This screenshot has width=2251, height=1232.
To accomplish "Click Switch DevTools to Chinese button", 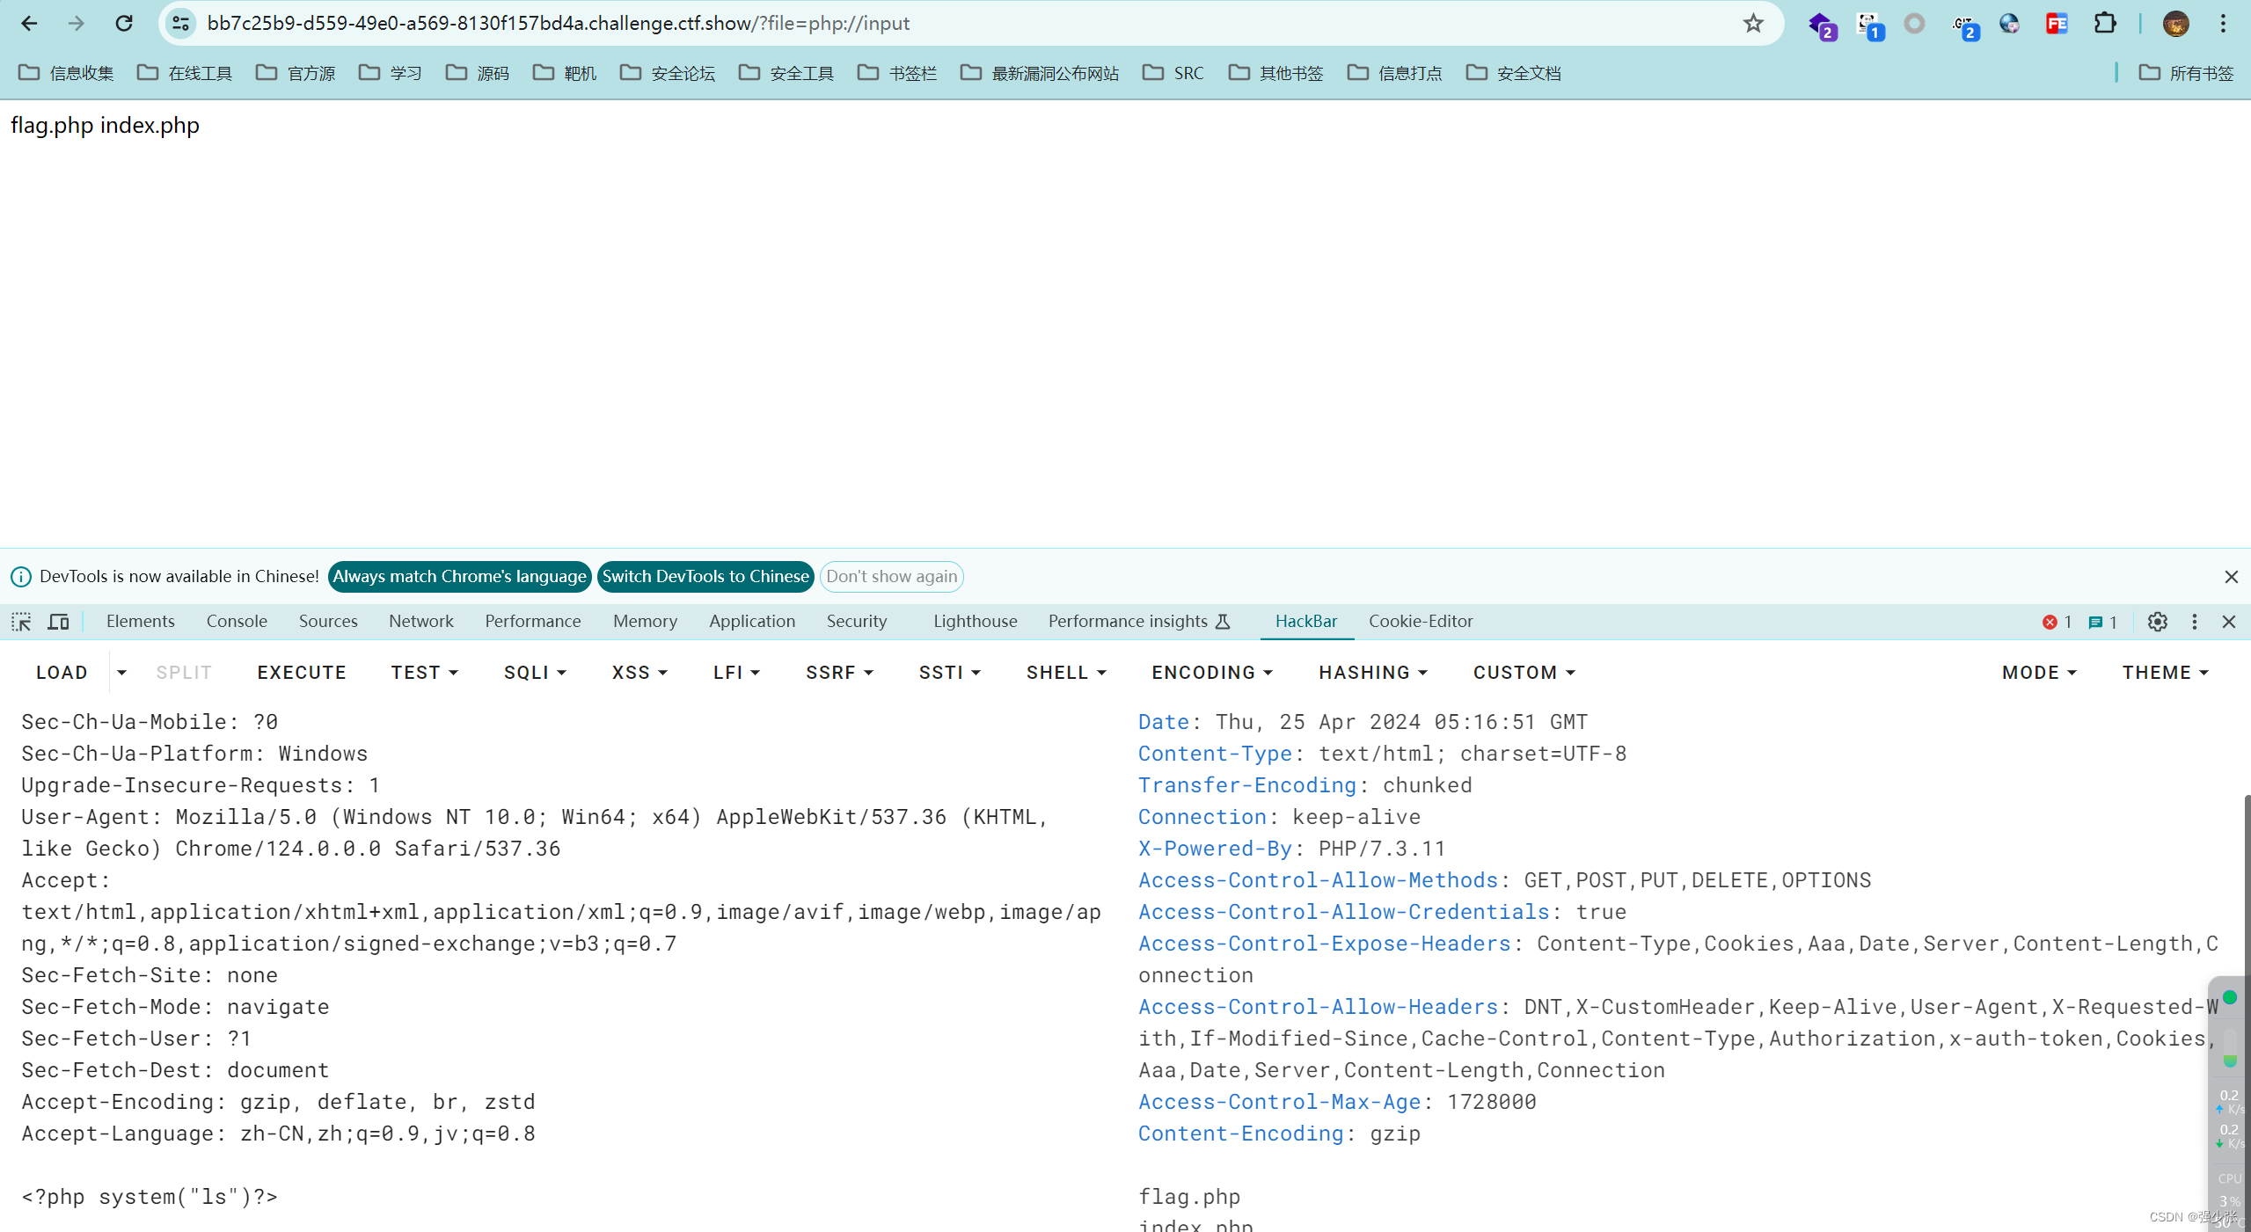I will (x=705, y=577).
